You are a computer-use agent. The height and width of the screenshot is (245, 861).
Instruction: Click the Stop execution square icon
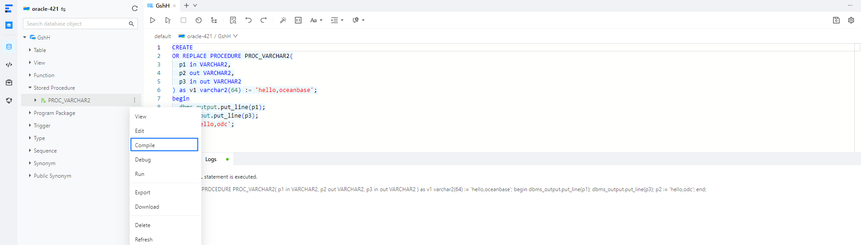pyautogui.click(x=183, y=20)
